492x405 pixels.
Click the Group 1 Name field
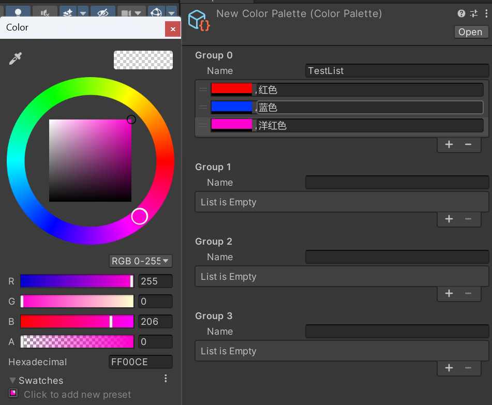click(x=397, y=183)
